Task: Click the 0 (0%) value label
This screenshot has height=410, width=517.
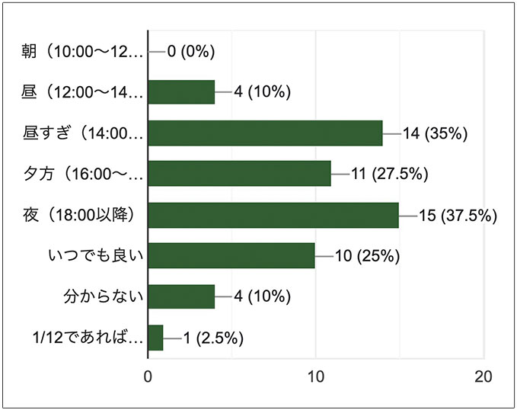Action: pyautogui.click(x=191, y=52)
